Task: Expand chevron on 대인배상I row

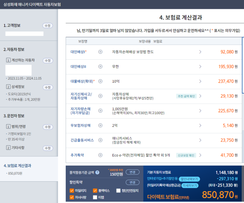Action: (200, 52)
